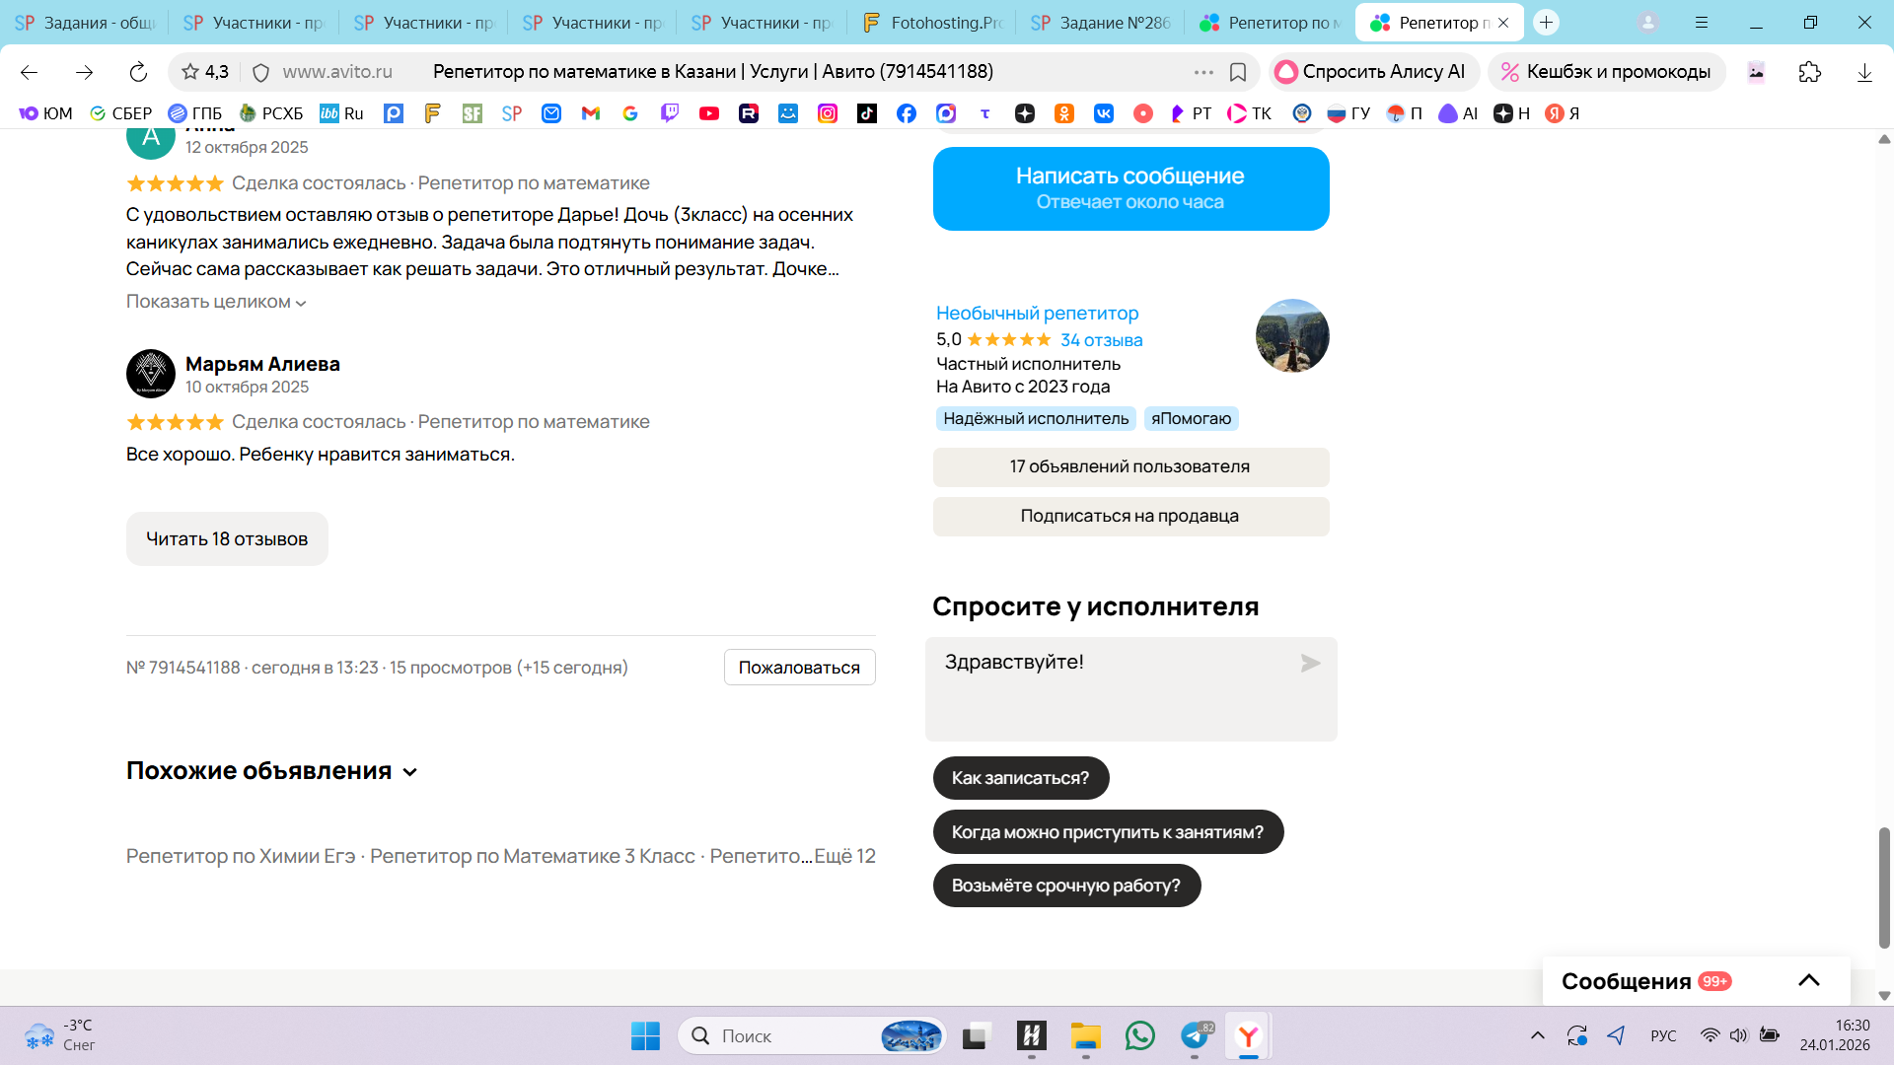Expand the Сообщения chat panel

point(1808,980)
